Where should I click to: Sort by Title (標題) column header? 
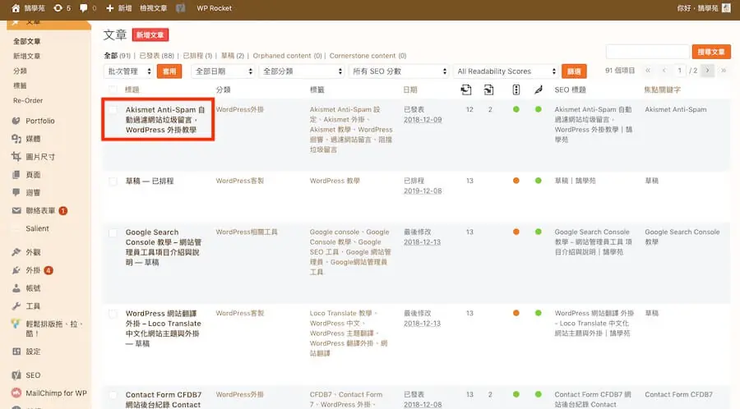(x=132, y=90)
